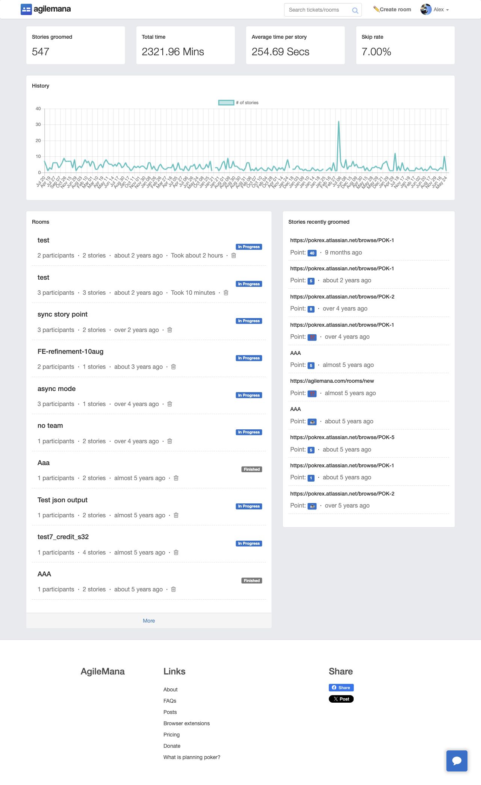Click the Facebook Share button
The width and height of the screenshot is (481, 785).
341,688
